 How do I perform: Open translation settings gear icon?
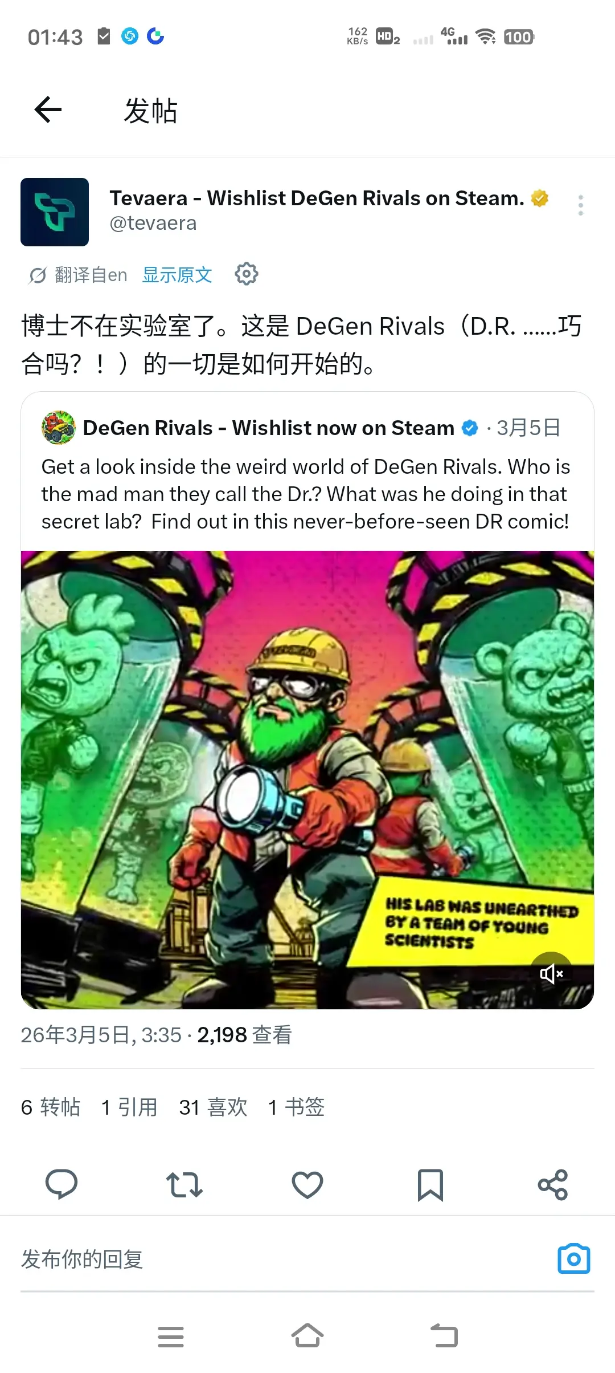(247, 274)
